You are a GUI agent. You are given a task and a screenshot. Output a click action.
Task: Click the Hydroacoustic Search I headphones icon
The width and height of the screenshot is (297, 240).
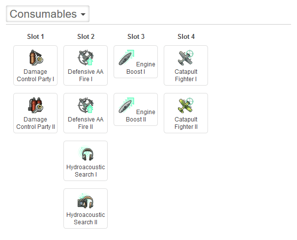tap(86, 153)
